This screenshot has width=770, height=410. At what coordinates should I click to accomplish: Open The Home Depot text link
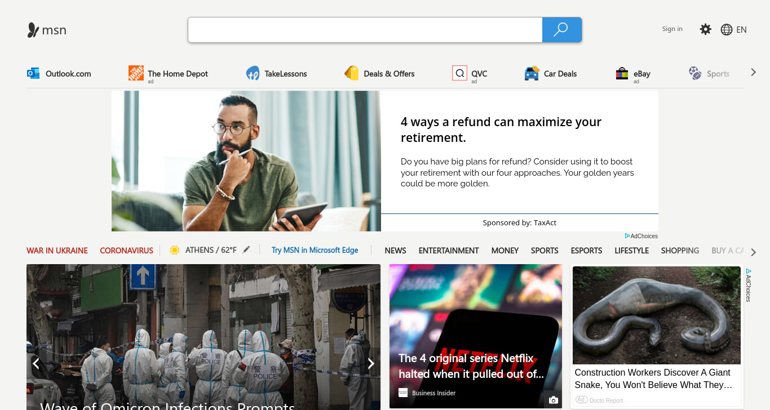[178, 74]
